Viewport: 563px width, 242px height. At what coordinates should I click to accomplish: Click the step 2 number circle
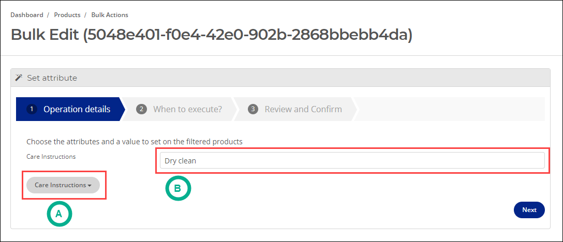[x=141, y=109]
